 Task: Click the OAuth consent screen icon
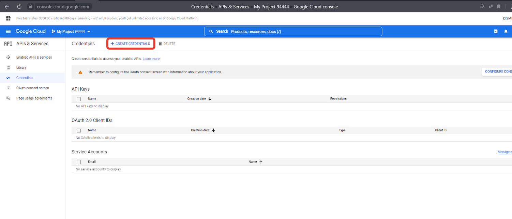[x=8, y=88]
